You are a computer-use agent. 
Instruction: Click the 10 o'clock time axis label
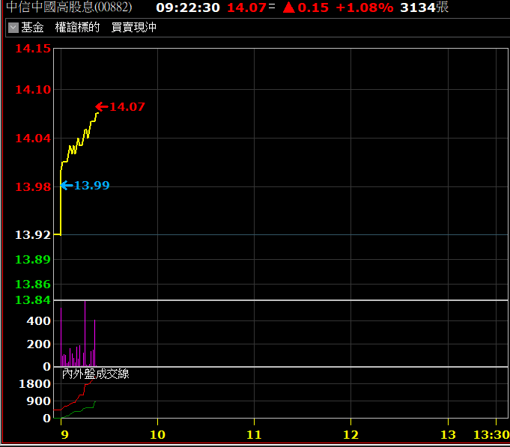click(157, 434)
